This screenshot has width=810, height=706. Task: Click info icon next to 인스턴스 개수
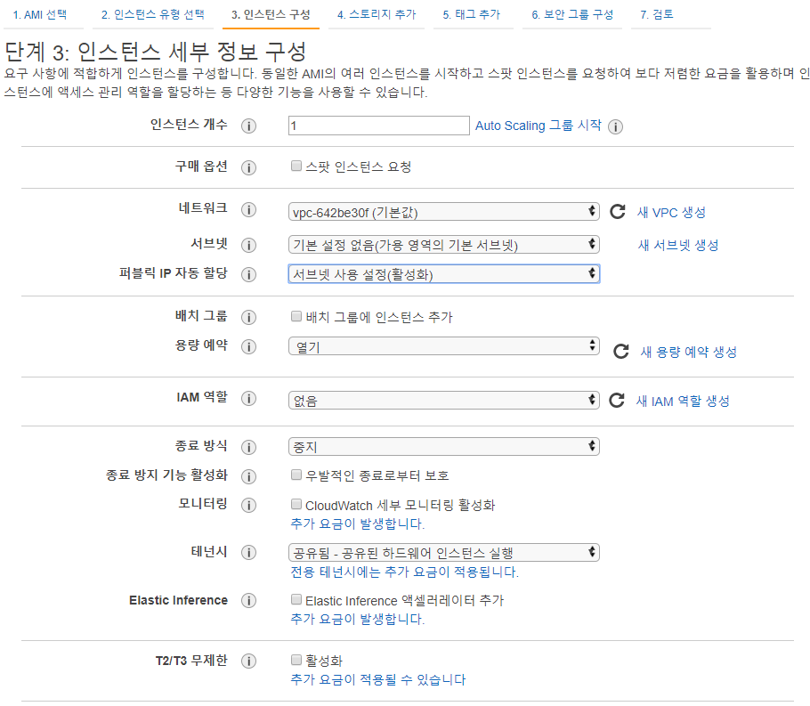[x=248, y=126]
